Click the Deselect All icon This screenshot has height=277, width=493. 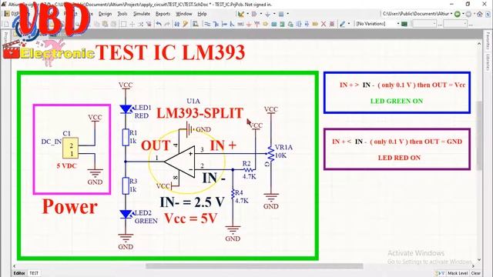(x=141, y=24)
